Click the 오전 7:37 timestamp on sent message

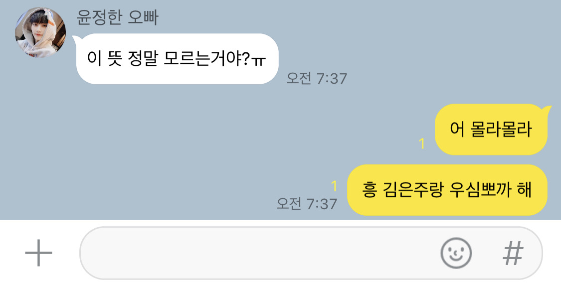307,203
